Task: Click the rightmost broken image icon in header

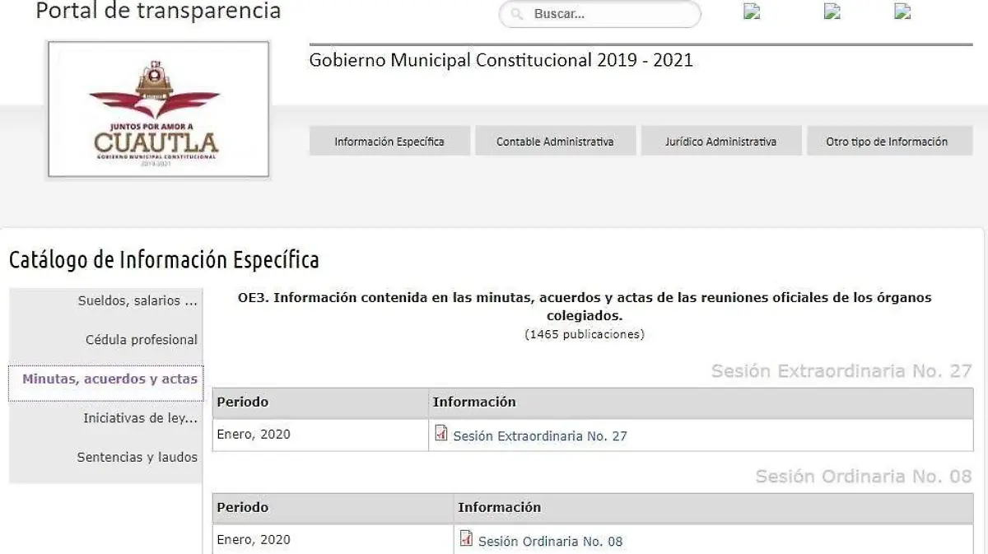Action: coord(902,12)
